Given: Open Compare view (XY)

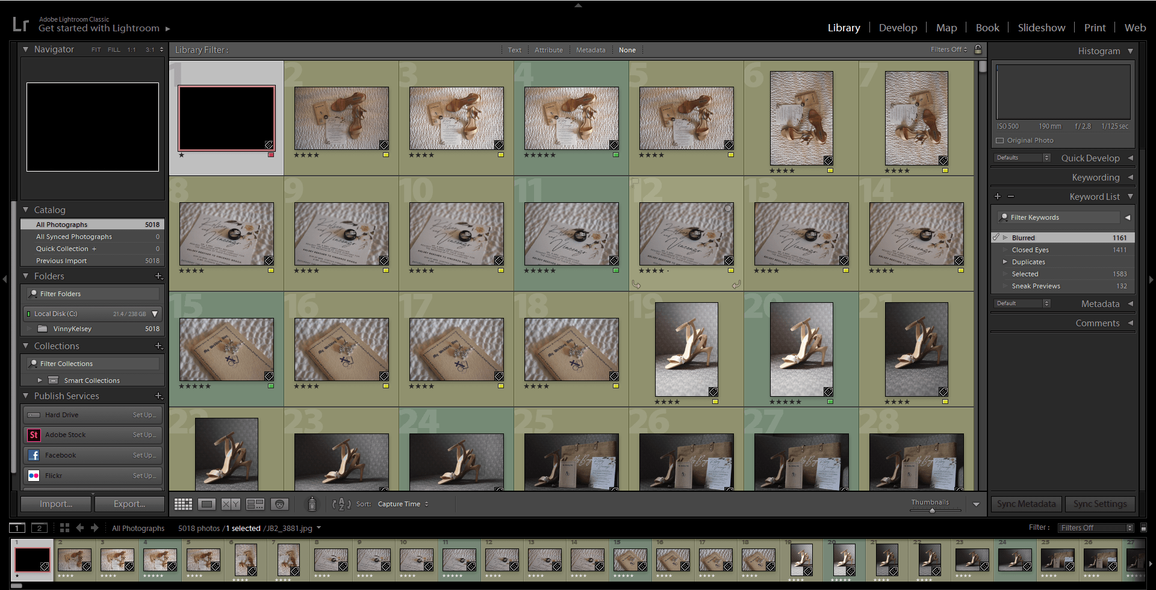Looking at the screenshot, I should 231,504.
